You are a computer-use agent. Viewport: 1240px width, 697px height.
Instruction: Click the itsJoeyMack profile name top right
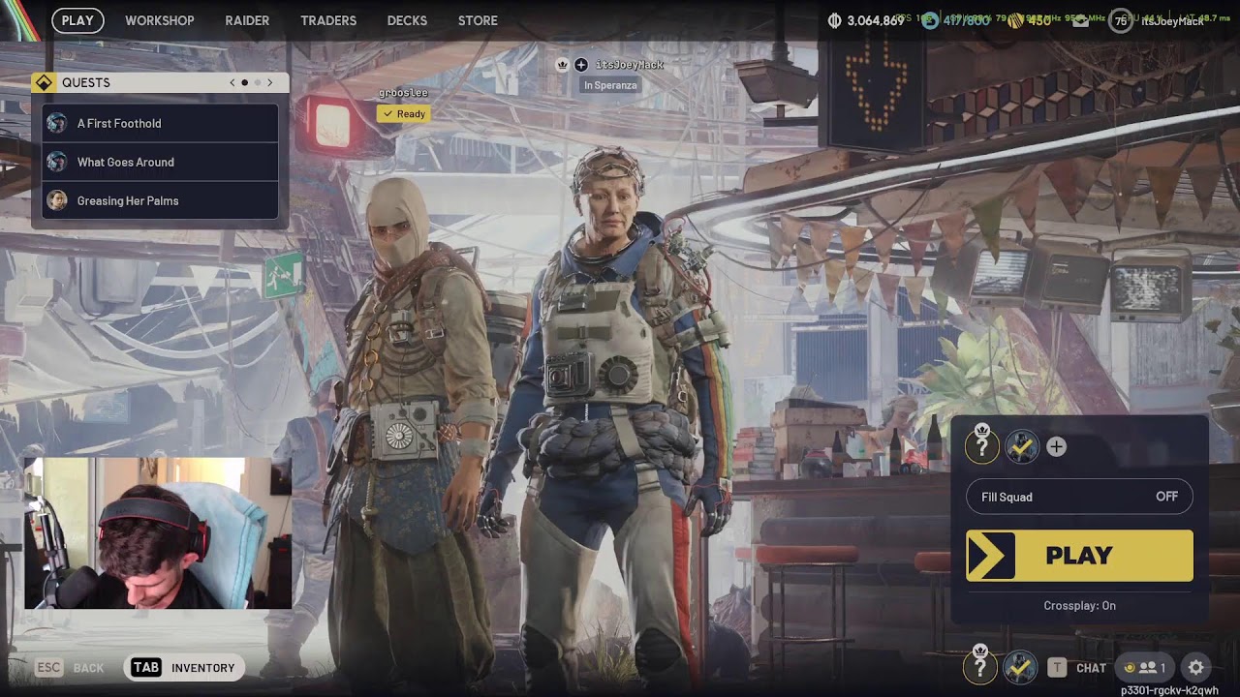(1172, 21)
